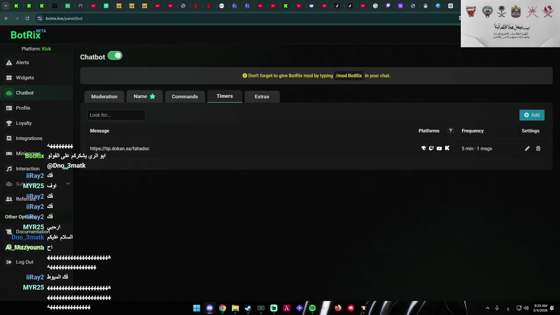Open Google Chrome from the taskbar
Screen dimensions: 560x315
tap(222, 308)
